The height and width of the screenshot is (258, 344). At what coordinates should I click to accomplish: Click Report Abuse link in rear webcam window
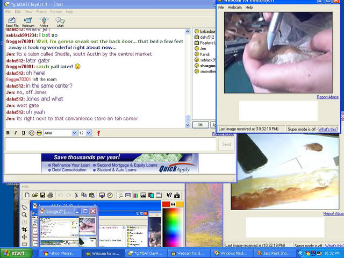(333, 213)
